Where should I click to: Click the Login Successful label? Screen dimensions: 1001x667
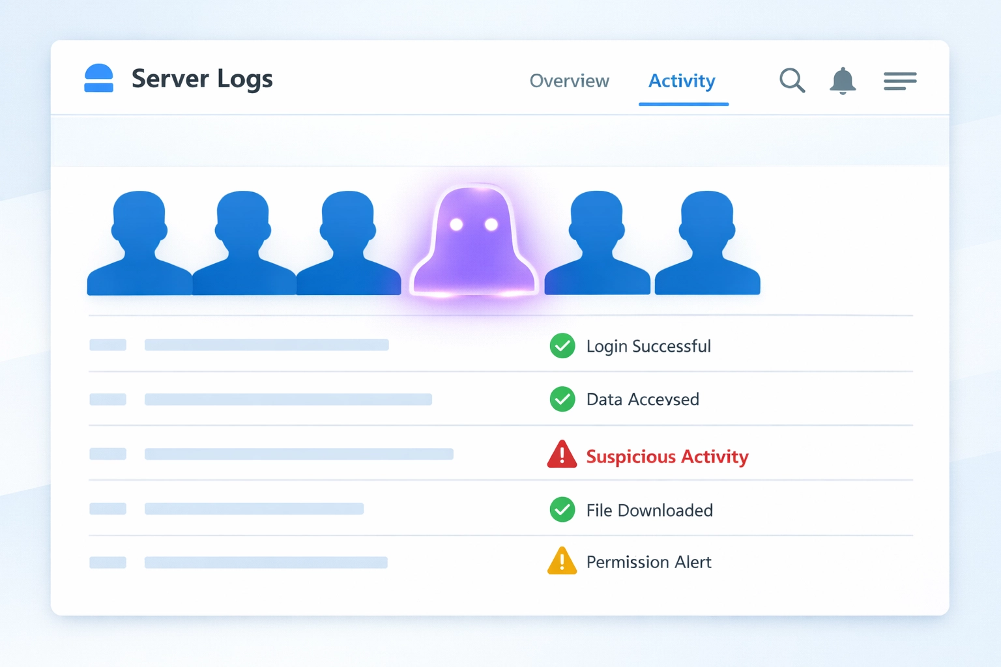pos(649,346)
